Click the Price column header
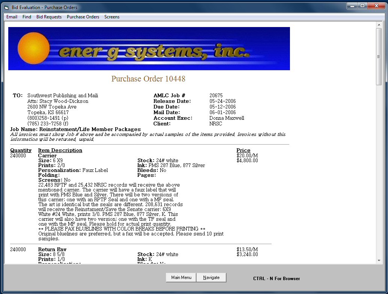The height and width of the screenshot is (294, 388). click(243, 150)
